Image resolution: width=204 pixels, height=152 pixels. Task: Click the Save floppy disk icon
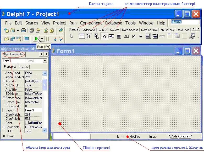coord(24,30)
